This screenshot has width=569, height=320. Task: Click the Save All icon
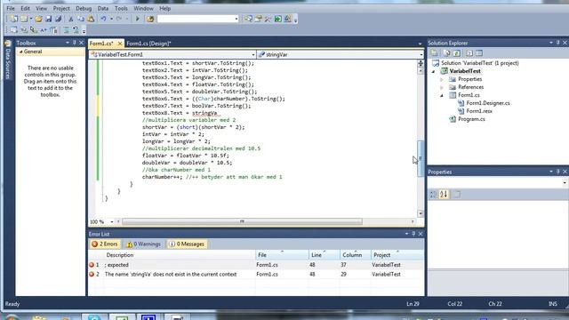[58, 19]
